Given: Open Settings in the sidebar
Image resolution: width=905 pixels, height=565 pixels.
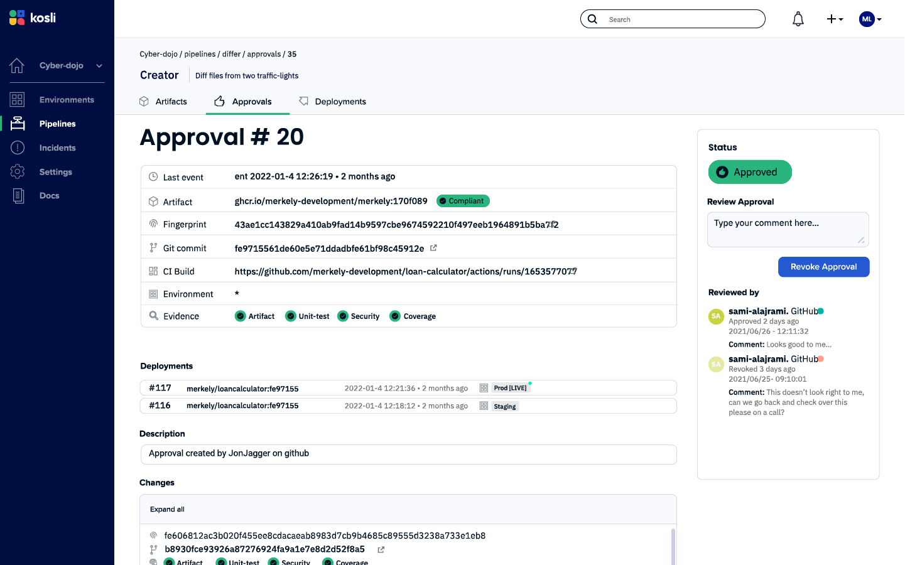Looking at the screenshot, I should tap(56, 172).
